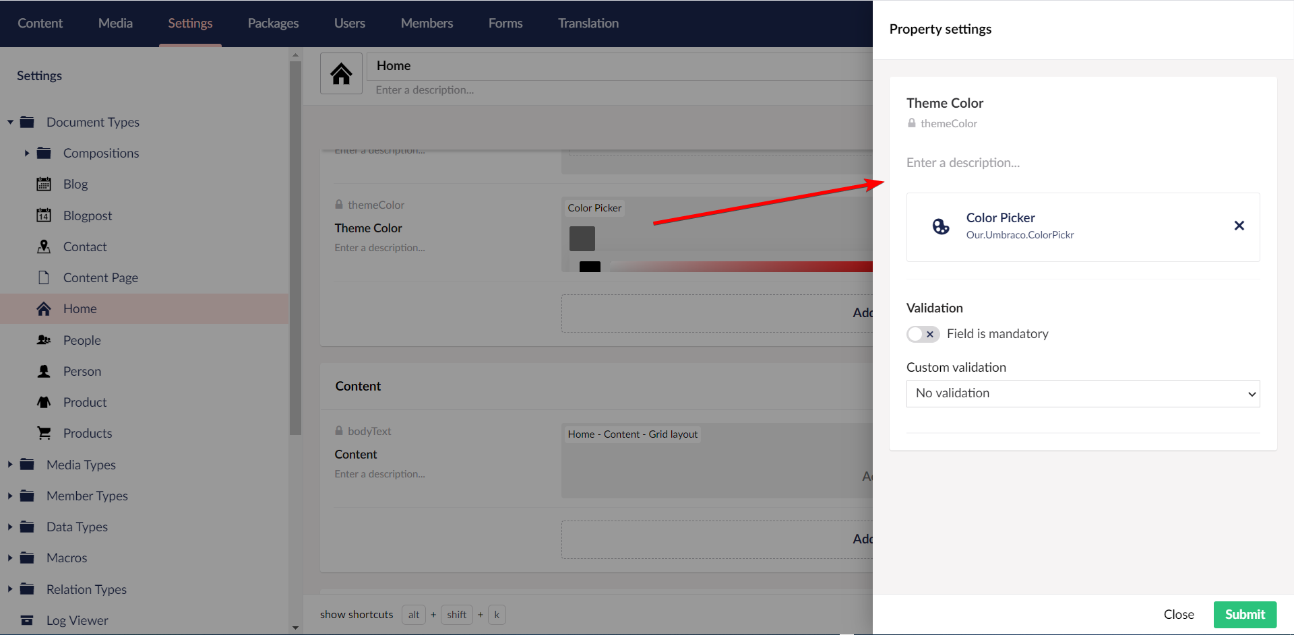Click the Home document type icon in header
Image resolution: width=1294 pixels, height=635 pixels.
pos(341,73)
